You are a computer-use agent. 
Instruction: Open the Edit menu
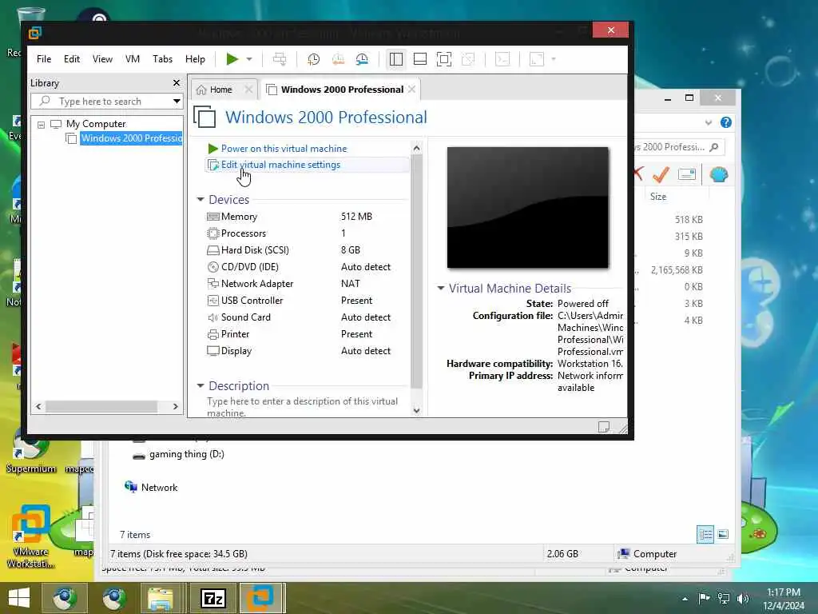pyautogui.click(x=71, y=59)
